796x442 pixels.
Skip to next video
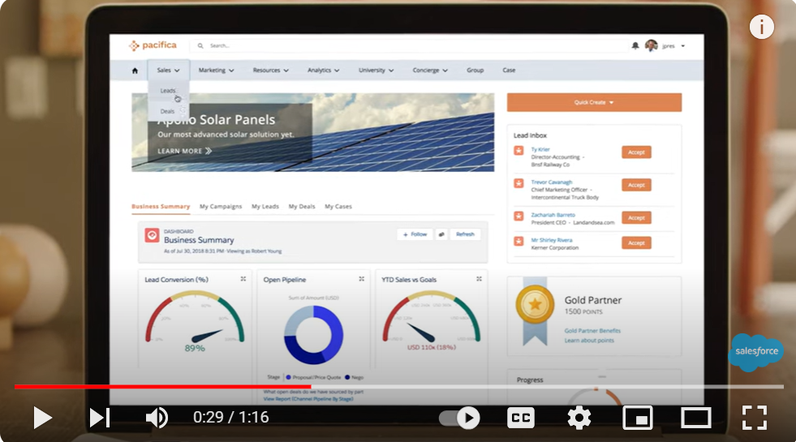coord(100,418)
